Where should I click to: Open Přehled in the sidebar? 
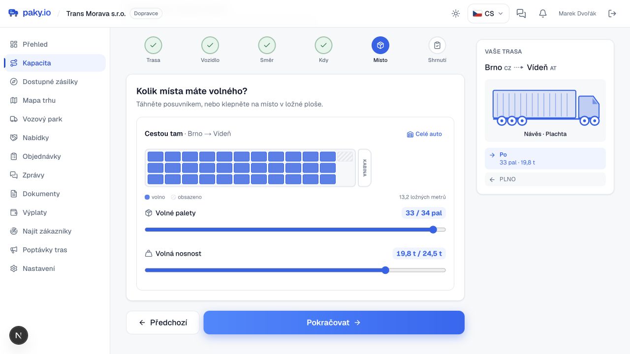55,44
